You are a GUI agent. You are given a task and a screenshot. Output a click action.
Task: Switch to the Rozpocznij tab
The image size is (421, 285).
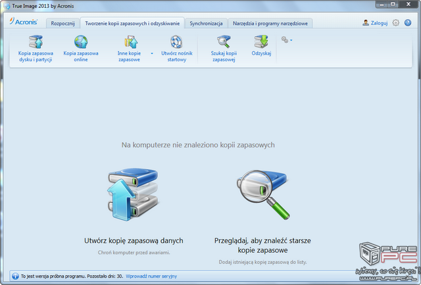[x=63, y=24]
